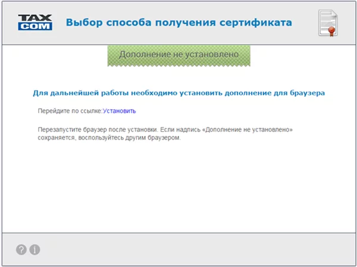
Task: Click the paragraph «Перезапустите браузер после установки»
Action: (x=165, y=133)
